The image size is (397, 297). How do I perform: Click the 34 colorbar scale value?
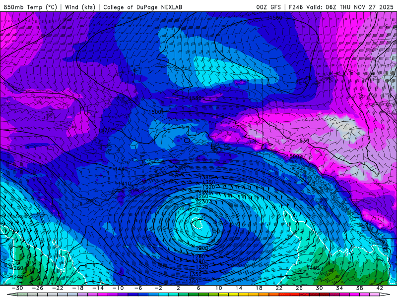(339, 288)
